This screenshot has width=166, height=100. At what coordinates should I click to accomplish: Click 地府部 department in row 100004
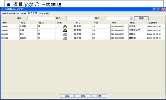click(x=83, y=38)
